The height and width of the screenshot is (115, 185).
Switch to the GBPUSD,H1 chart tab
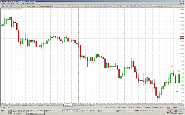click(14, 105)
